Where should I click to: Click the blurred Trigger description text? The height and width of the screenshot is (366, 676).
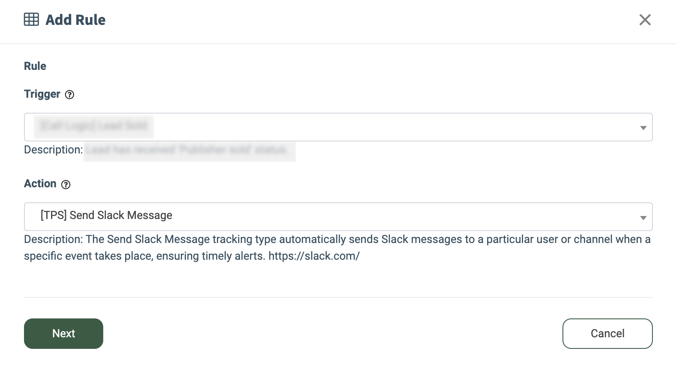click(188, 150)
